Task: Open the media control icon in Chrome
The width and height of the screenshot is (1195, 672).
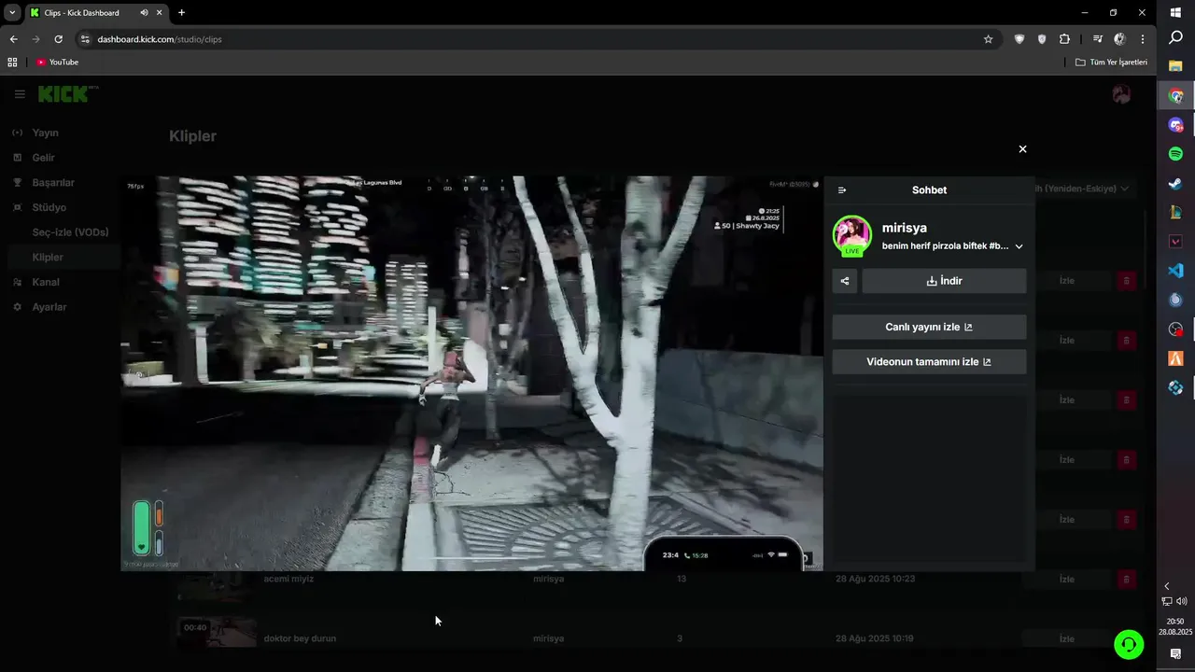Action: point(1098,39)
